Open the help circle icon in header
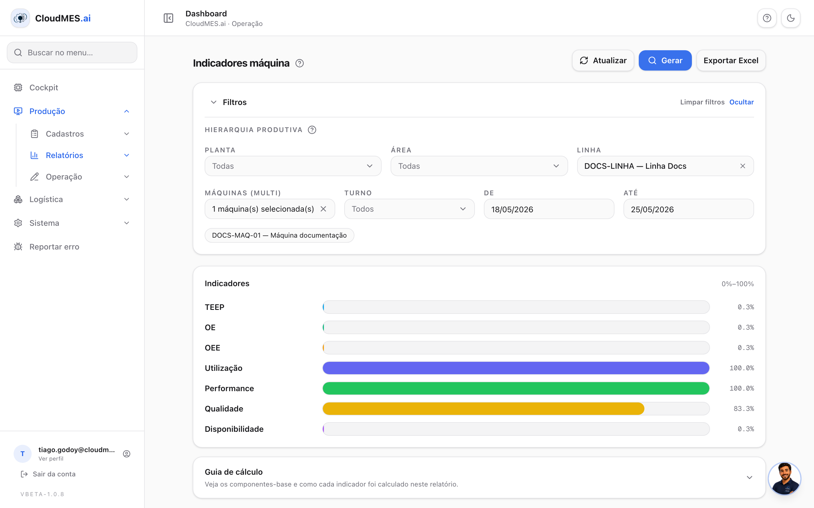Viewport: 814px width, 508px height. click(767, 18)
